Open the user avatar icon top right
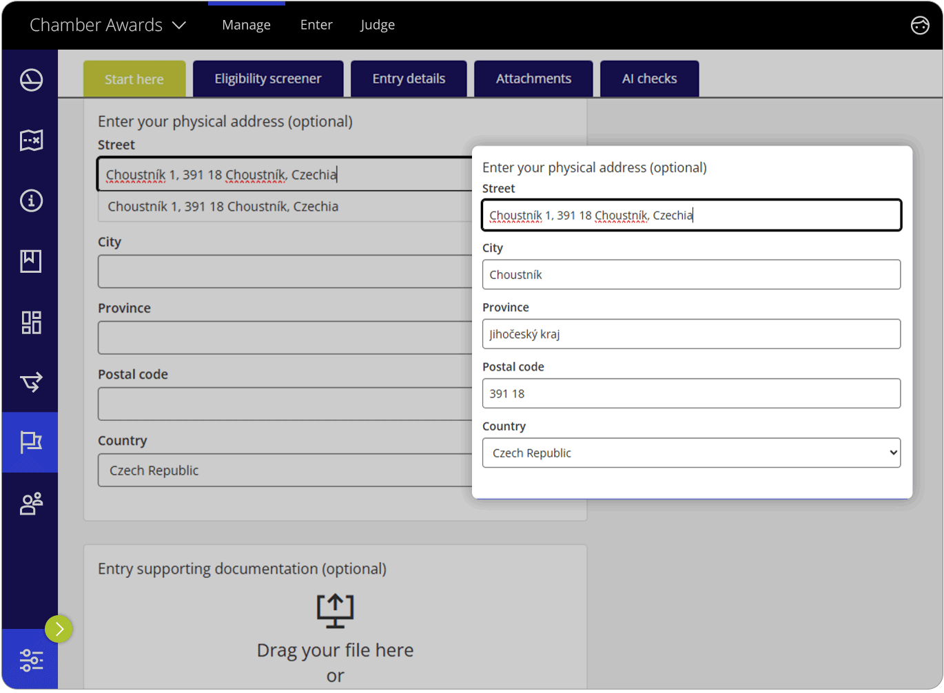Image resolution: width=944 pixels, height=693 pixels. coord(920,25)
